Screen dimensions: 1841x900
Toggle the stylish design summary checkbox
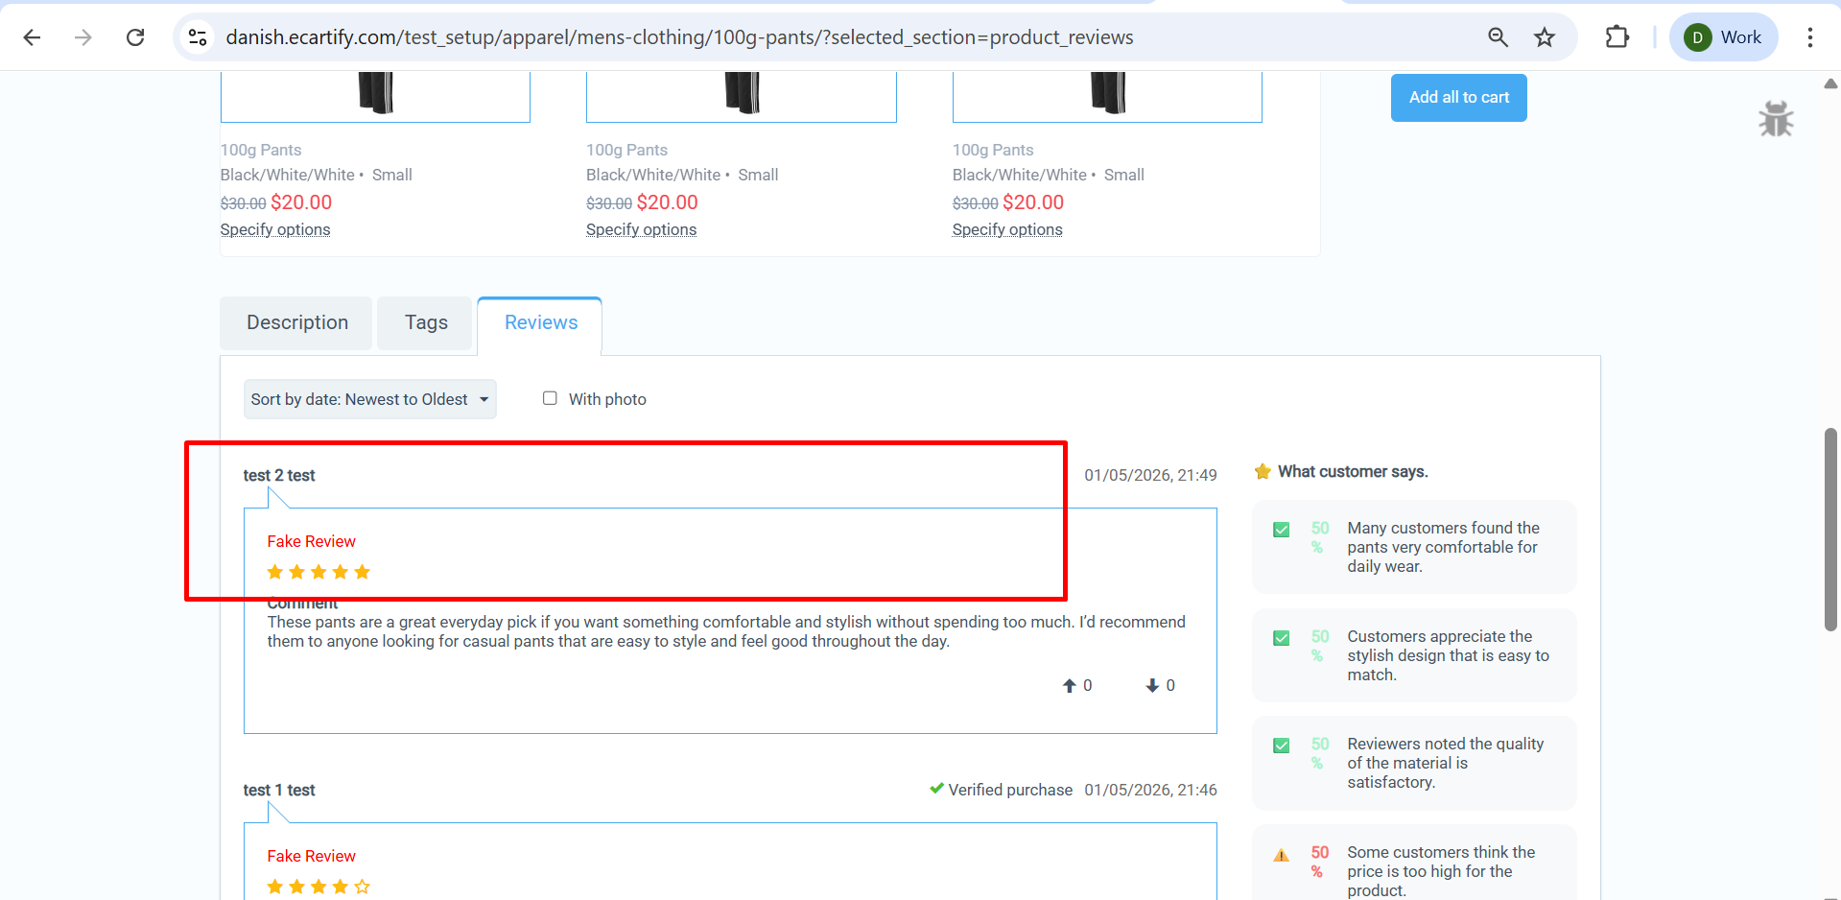click(1281, 638)
